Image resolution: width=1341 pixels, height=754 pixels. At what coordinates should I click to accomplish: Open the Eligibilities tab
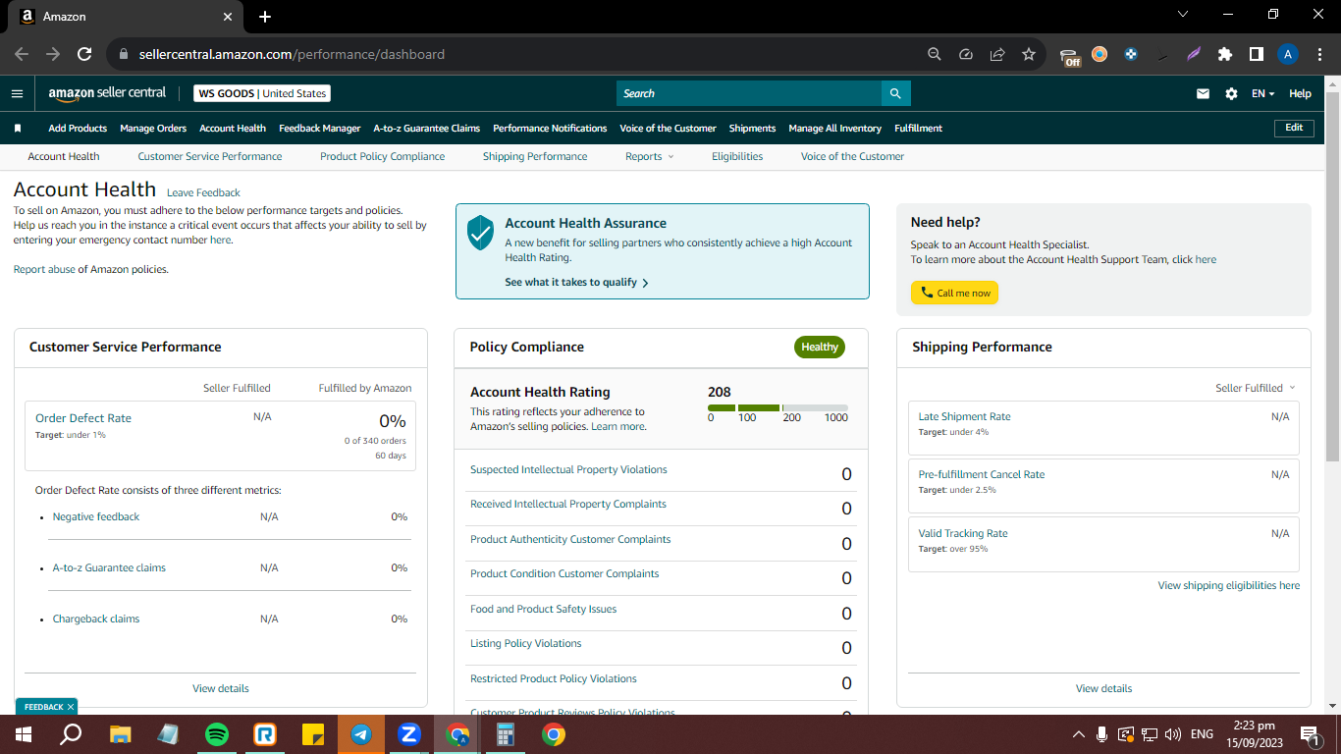pyautogui.click(x=737, y=156)
